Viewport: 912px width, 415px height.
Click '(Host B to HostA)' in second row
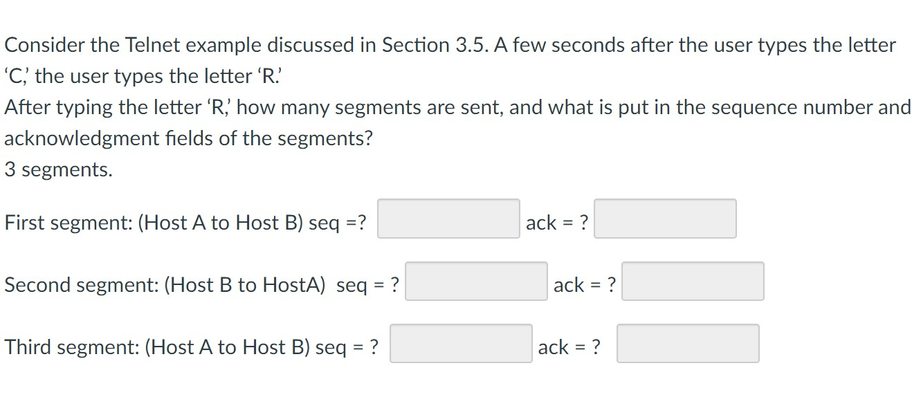(245, 285)
